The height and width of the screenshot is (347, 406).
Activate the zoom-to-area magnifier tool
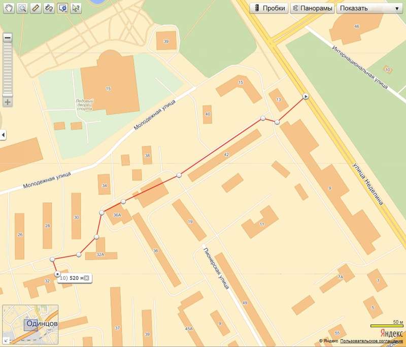[22, 8]
